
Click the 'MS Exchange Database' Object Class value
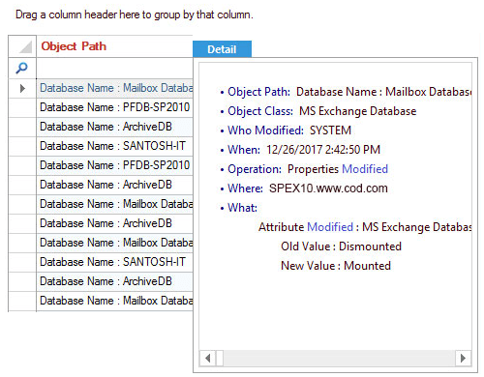(x=358, y=111)
